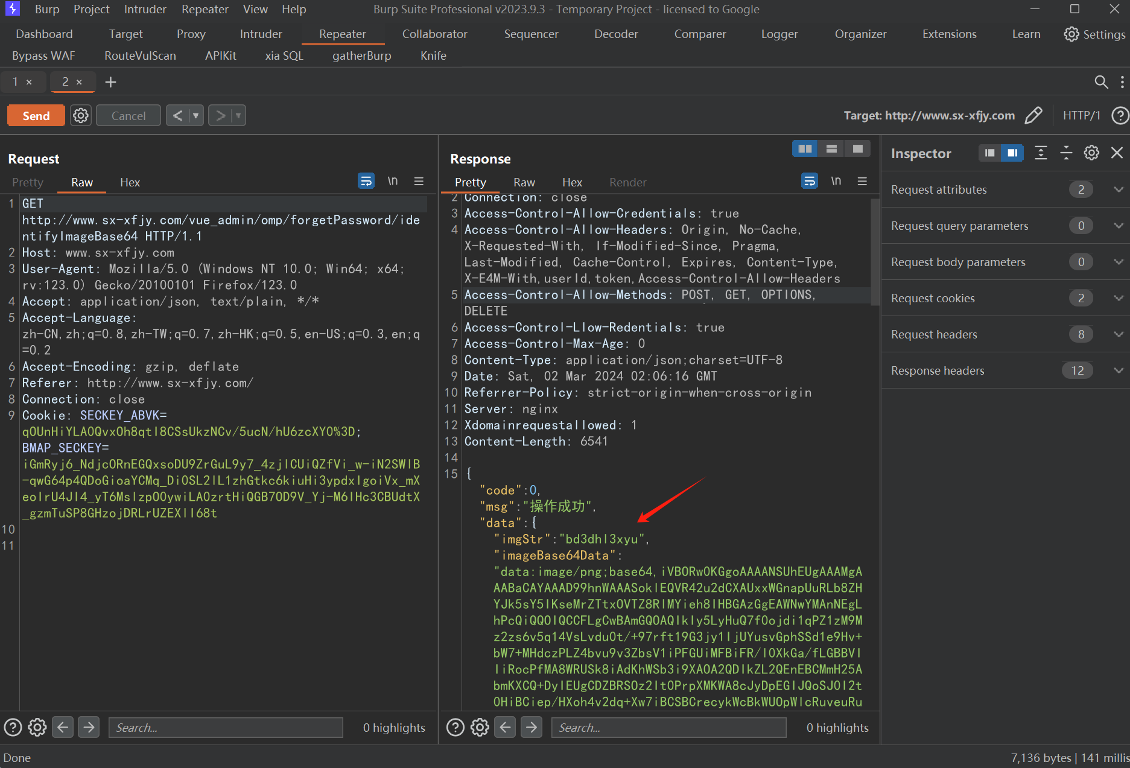Toggle word wrap in Response panel

810,181
